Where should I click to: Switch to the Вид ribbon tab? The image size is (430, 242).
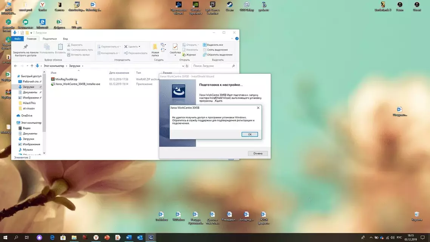tap(65, 39)
